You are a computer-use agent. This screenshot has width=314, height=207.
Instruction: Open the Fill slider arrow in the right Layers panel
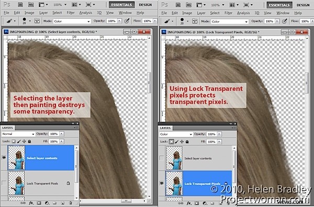(x=219, y=142)
